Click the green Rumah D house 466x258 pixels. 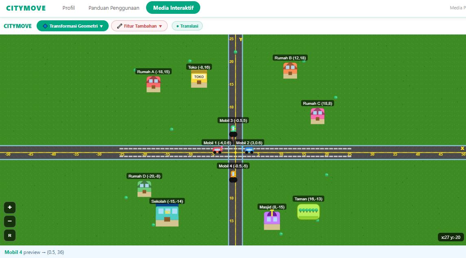pos(144,189)
